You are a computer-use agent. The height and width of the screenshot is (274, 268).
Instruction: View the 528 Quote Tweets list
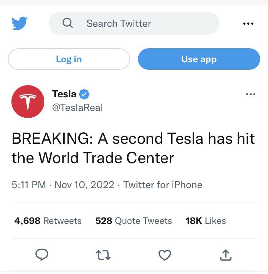(134, 221)
